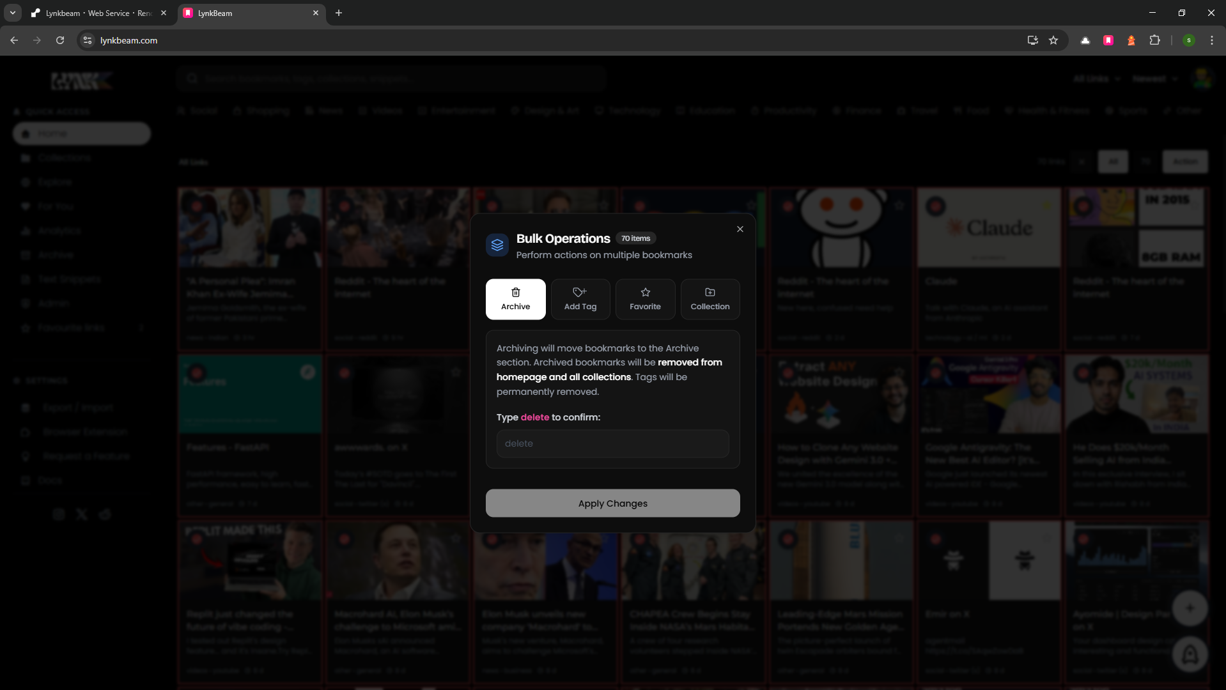Close the Lynkbeam Web Service Render tab

[164, 13]
